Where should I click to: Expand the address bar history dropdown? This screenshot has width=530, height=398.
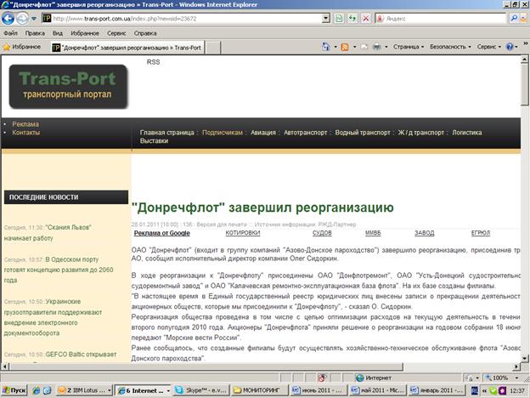326,19
